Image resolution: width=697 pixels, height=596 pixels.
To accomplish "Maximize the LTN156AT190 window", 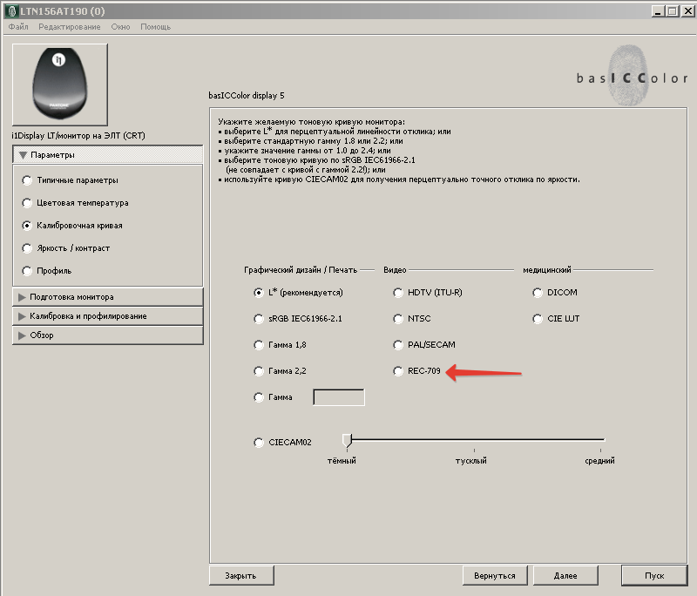I will [x=673, y=11].
